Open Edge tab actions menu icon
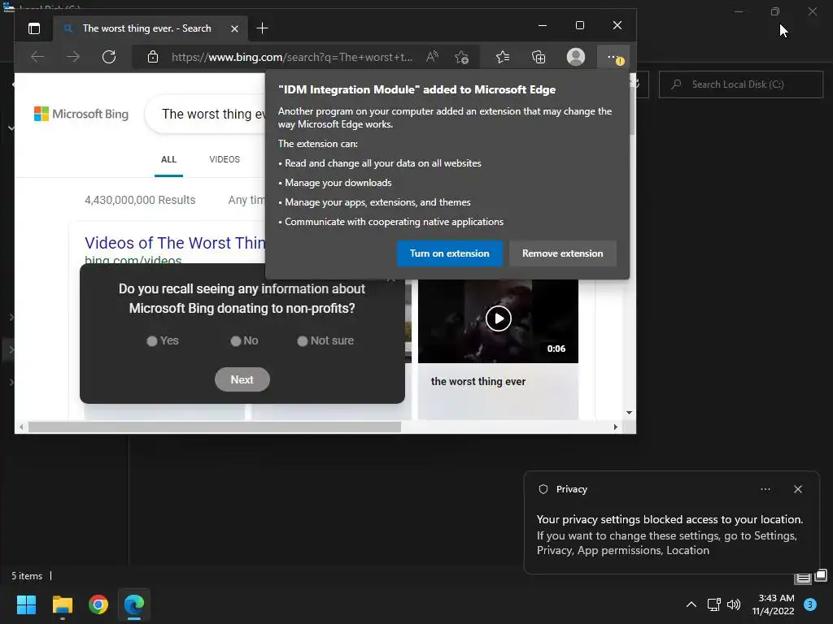 coord(34,28)
